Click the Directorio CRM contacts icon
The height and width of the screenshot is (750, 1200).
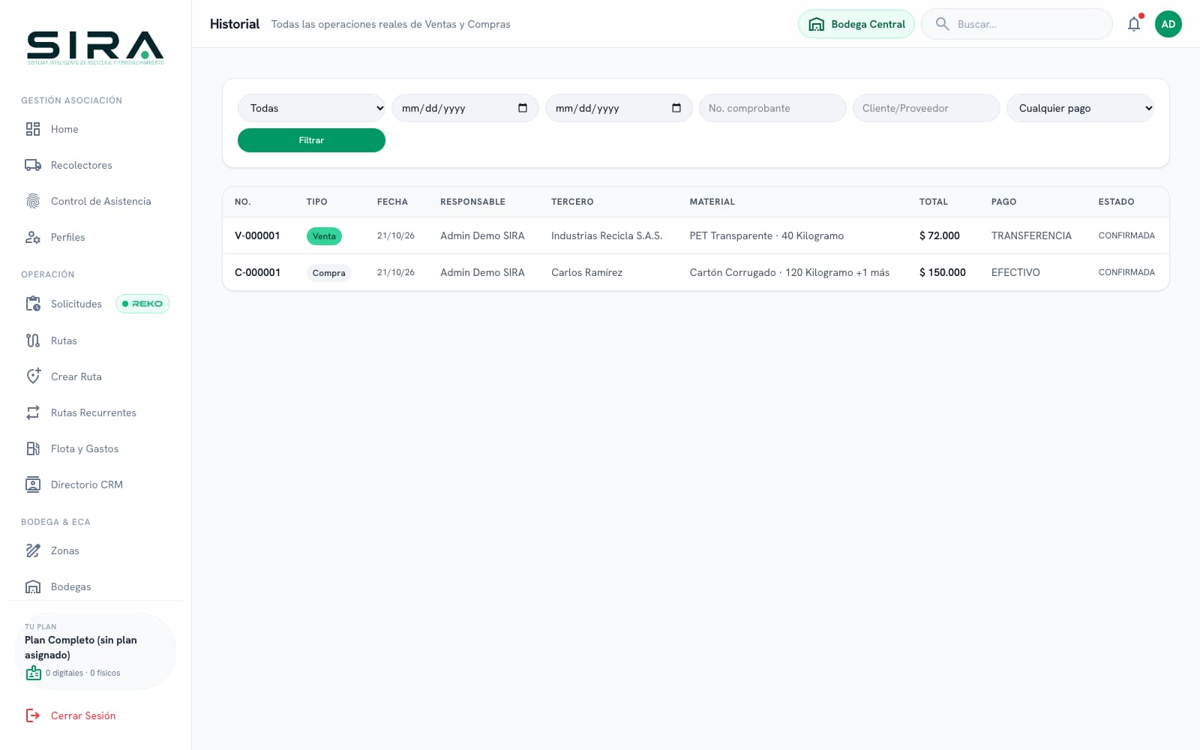click(x=33, y=484)
